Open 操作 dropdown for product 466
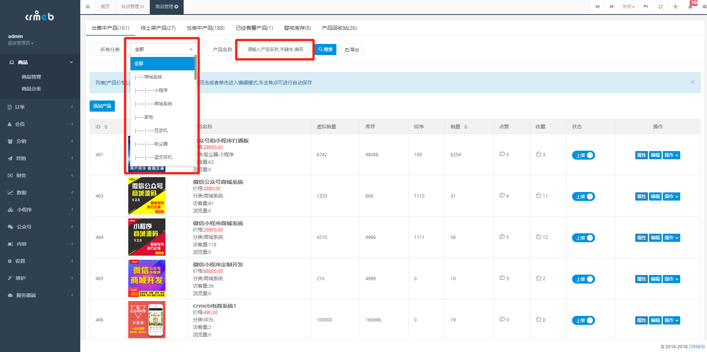This screenshot has width=707, height=352. point(671,320)
